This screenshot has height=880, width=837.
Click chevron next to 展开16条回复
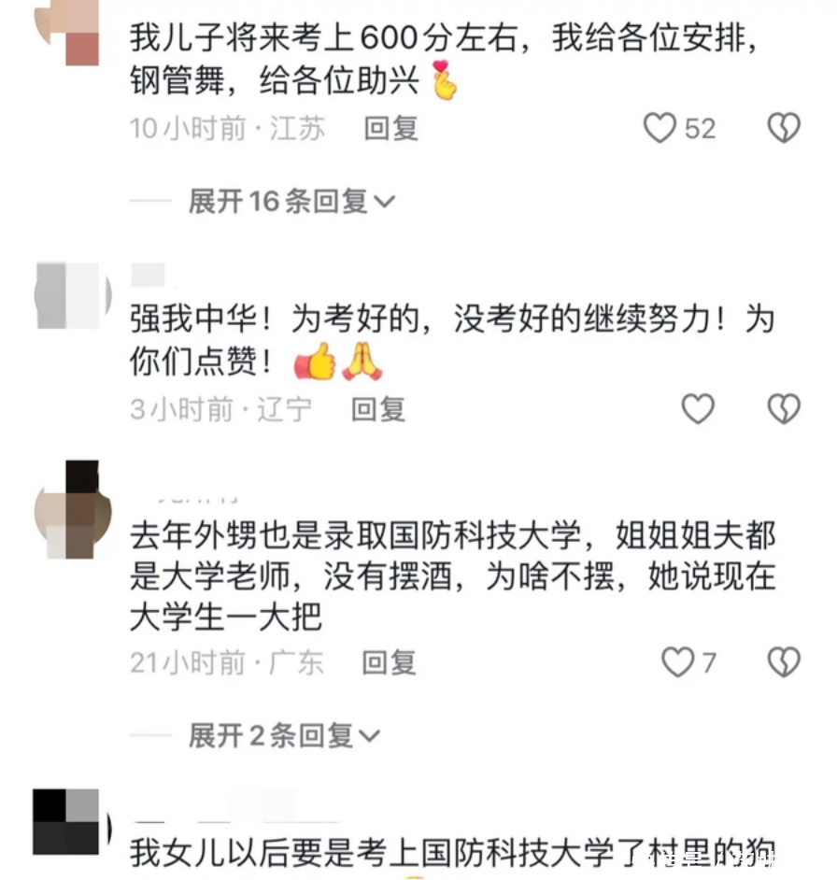point(385,202)
